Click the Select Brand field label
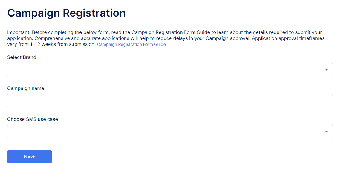Image resolution: width=357 pixels, height=184 pixels. pos(22,57)
